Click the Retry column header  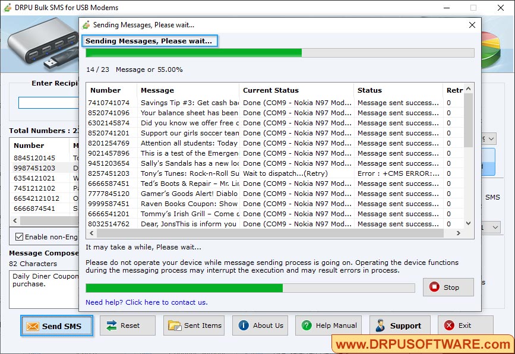(x=453, y=90)
